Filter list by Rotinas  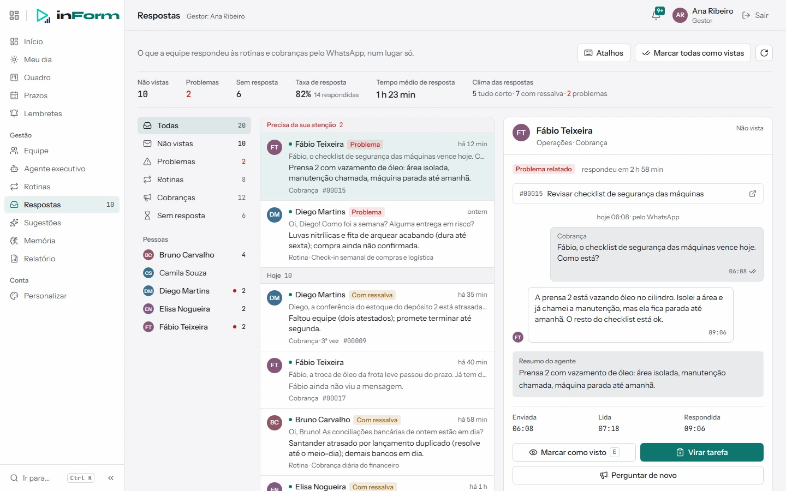194,179
